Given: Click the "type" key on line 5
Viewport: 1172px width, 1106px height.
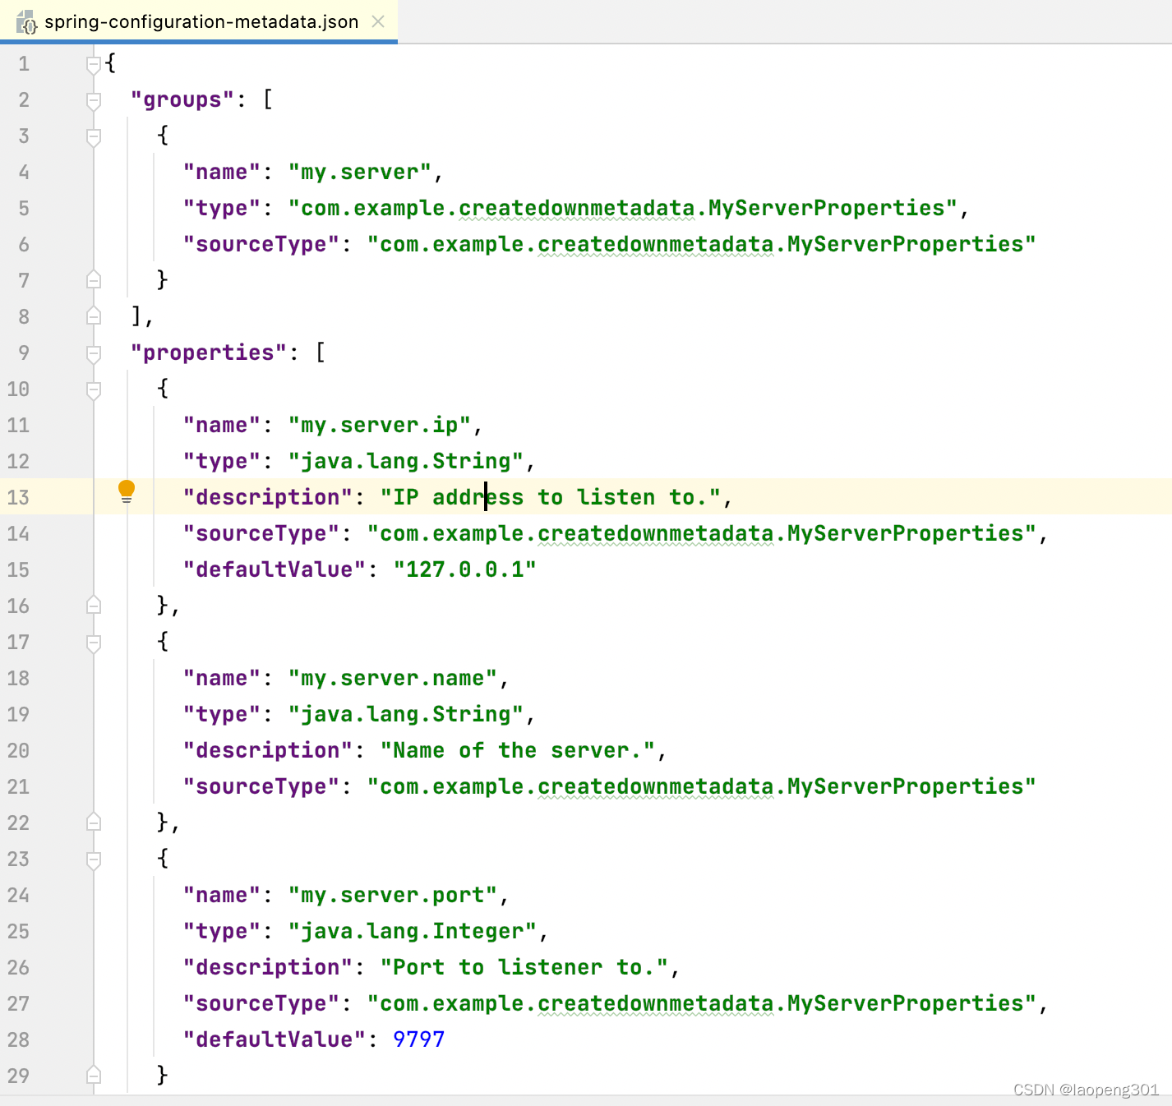Looking at the screenshot, I should (222, 209).
